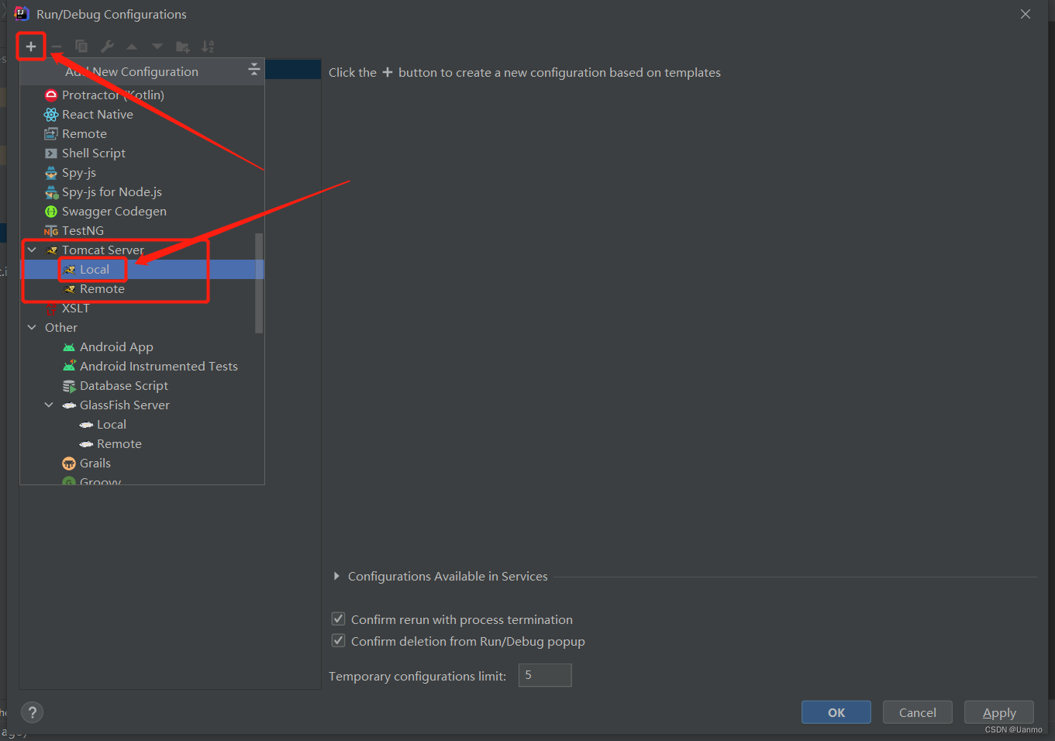The height and width of the screenshot is (741, 1055).
Task: Collapse the Tomcat Server tree node
Action: (x=32, y=250)
